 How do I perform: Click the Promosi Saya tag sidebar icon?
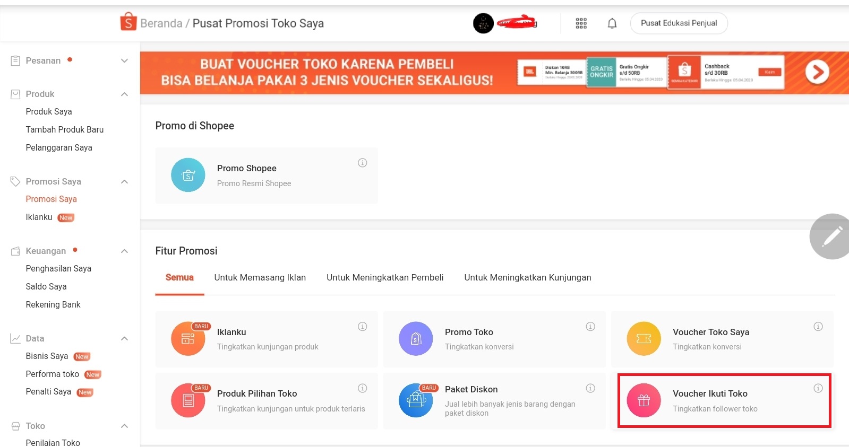point(15,181)
